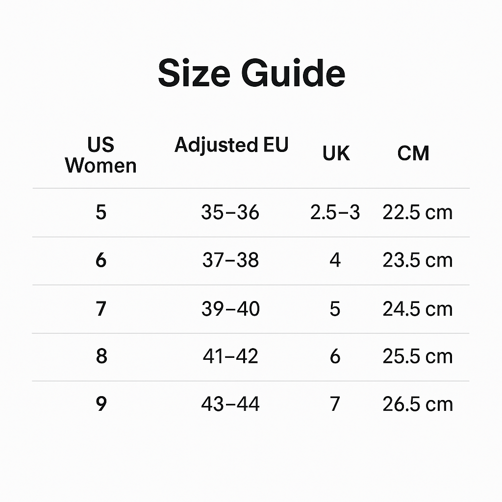
Task: Click the Size Guide title
Action: 251,74
